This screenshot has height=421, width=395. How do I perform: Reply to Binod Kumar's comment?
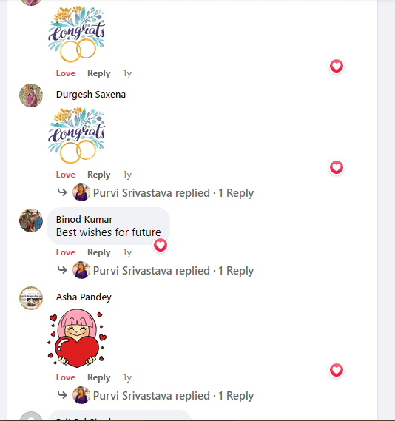pyautogui.click(x=99, y=252)
